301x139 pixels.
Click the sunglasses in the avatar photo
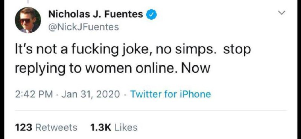25,21
